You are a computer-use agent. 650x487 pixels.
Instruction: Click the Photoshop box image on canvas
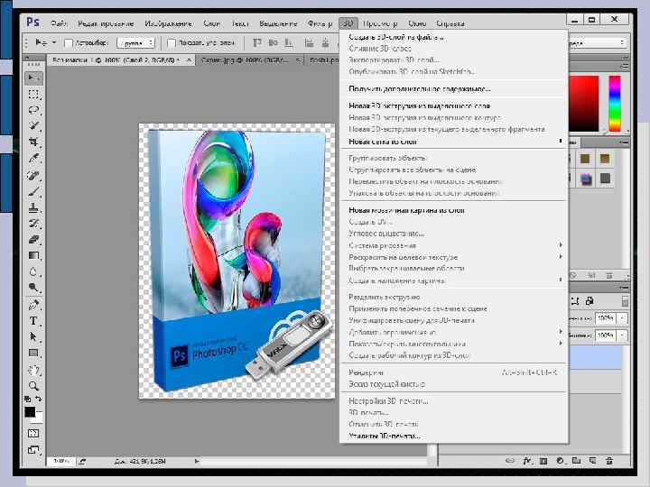click(237, 260)
